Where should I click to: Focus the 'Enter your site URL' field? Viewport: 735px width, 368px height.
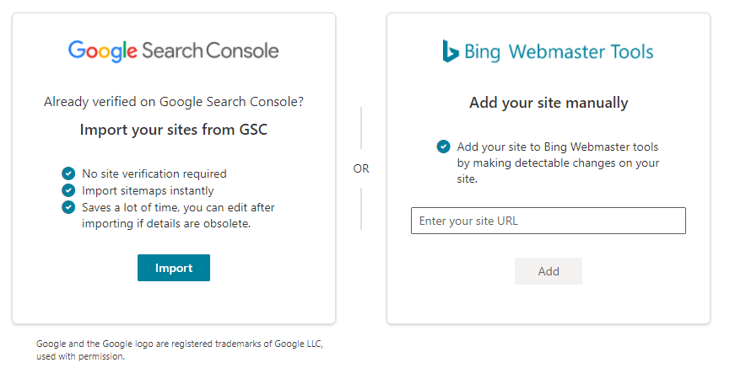[548, 221]
